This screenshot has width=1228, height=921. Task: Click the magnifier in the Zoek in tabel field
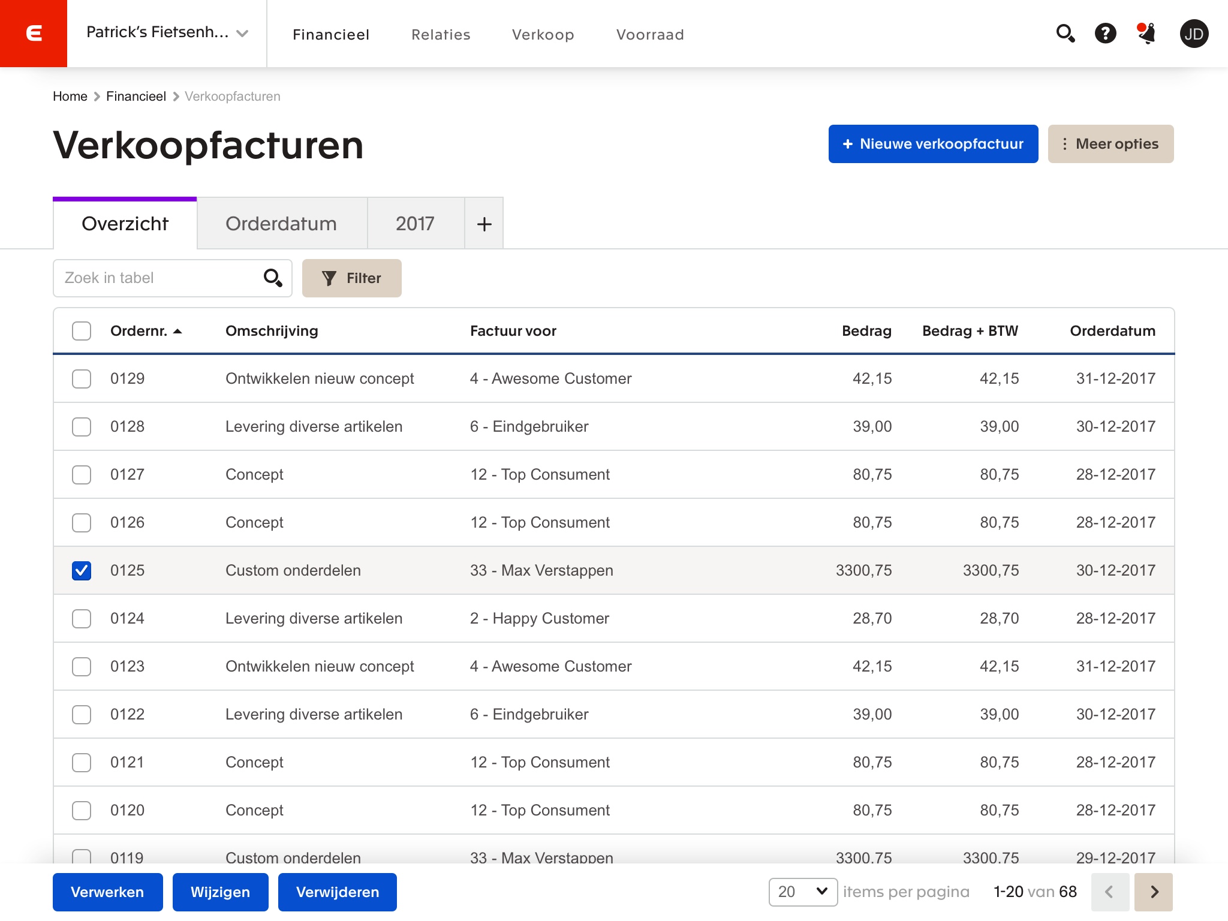click(273, 278)
